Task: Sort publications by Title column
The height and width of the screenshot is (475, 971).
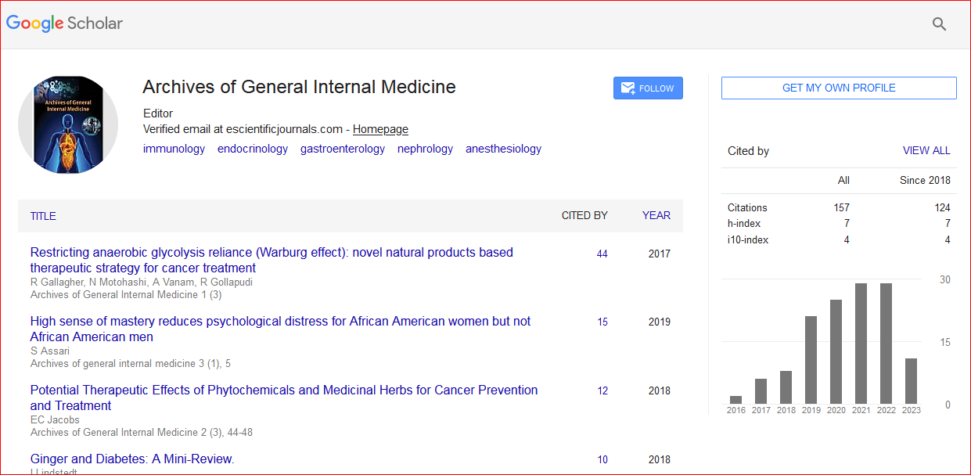Action: point(43,216)
